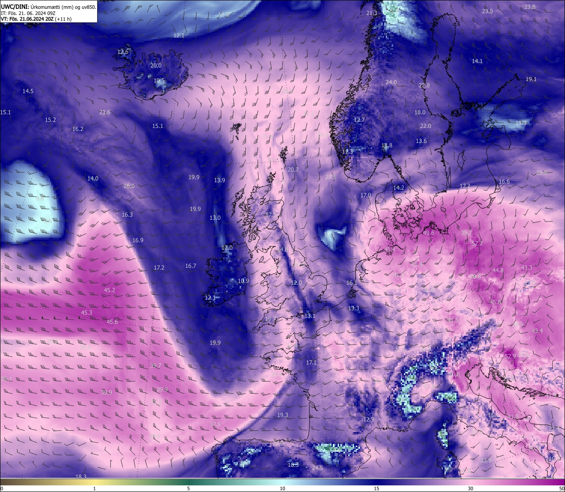
Task: Click the 45.6 value label
Action: click(x=112, y=322)
